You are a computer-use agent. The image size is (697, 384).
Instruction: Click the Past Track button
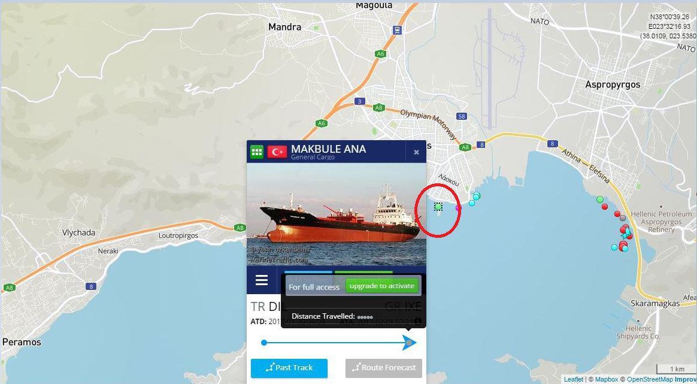[289, 368]
